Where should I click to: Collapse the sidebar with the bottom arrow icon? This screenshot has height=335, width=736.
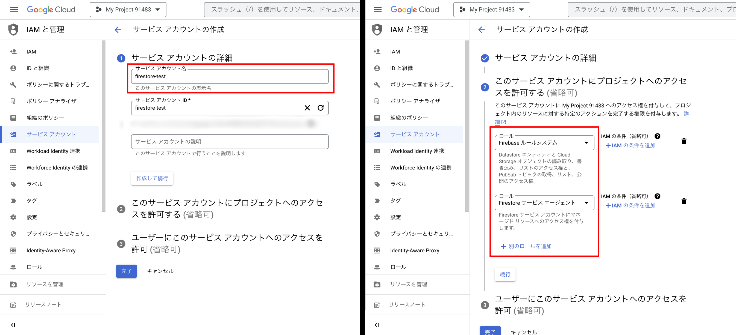(x=13, y=325)
